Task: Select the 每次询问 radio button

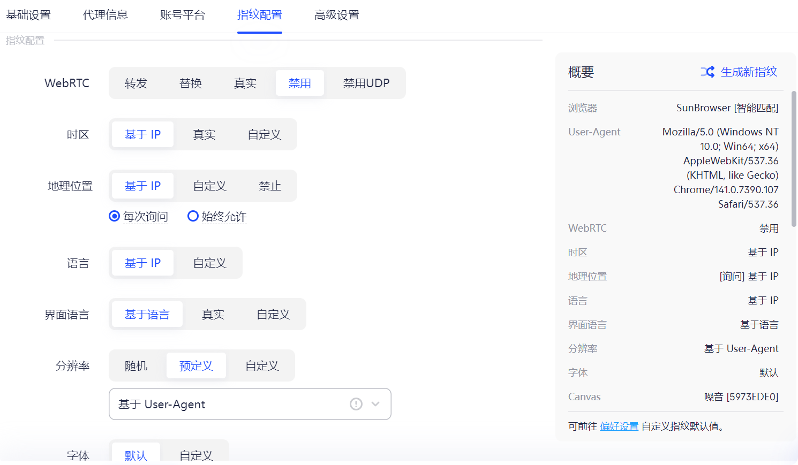Action: tap(114, 216)
